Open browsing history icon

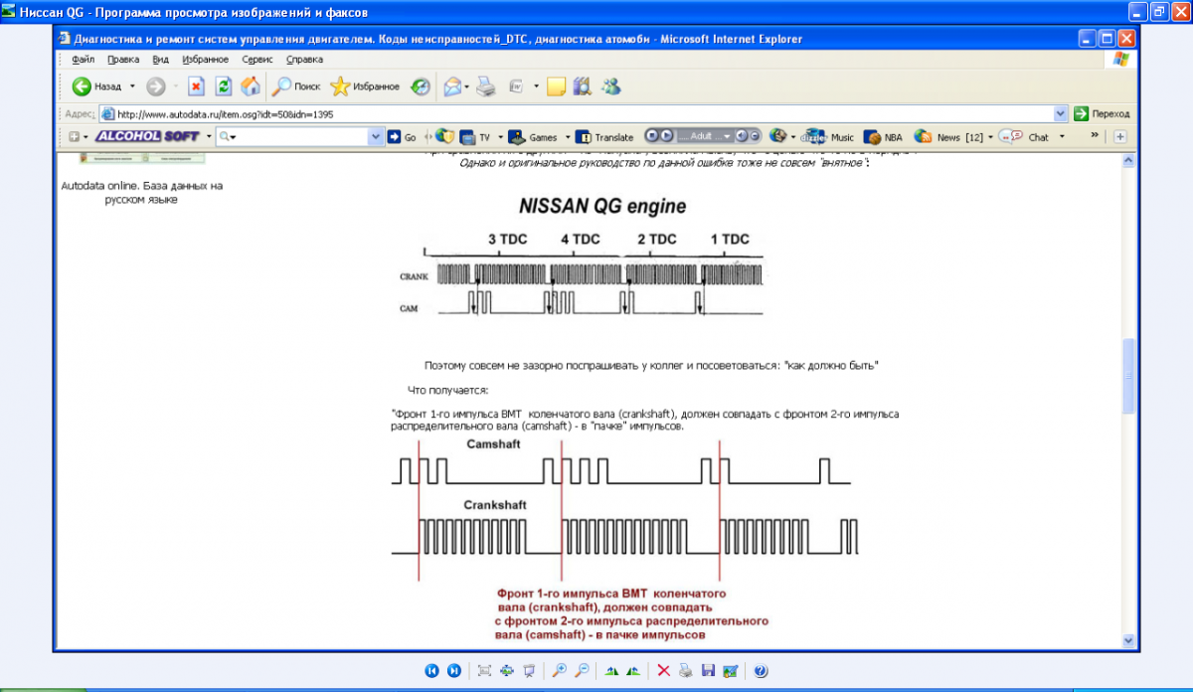(x=421, y=86)
